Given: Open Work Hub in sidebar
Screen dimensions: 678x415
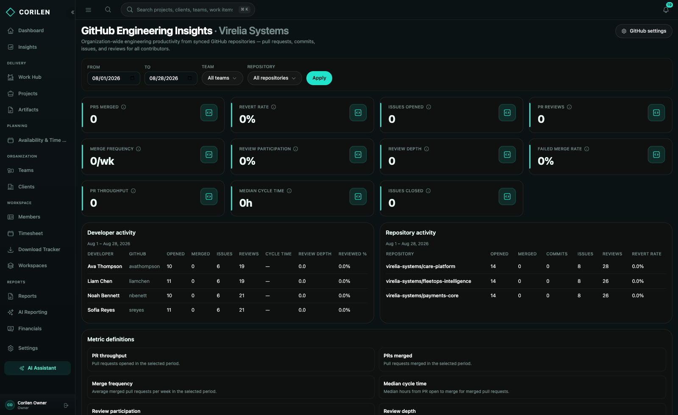Looking at the screenshot, I should point(37,77).
